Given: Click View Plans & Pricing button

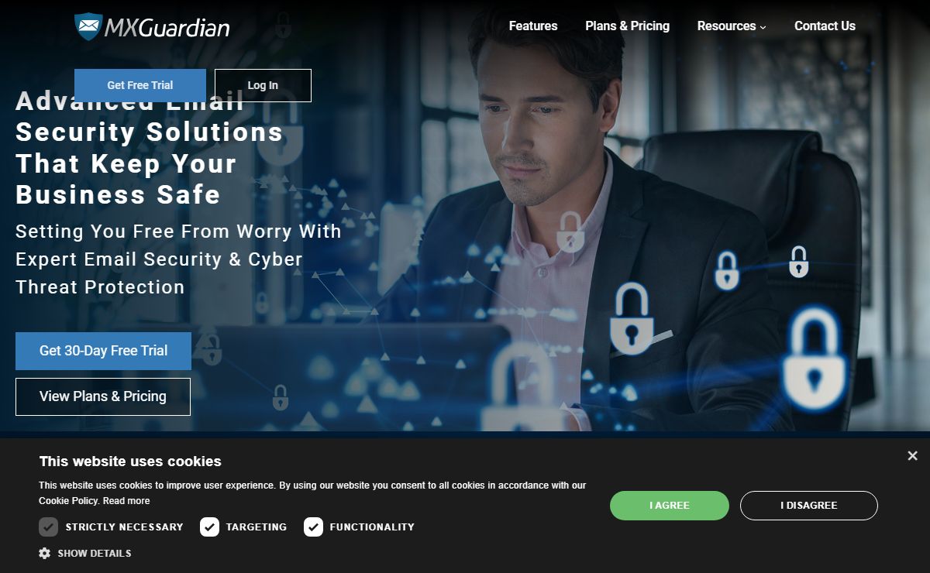Looking at the screenshot, I should coord(103,396).
